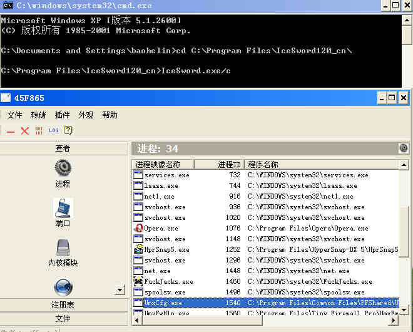The image size is (413, 332).
Task: Click the red X toolbar icon
Action: pos(25,131)
